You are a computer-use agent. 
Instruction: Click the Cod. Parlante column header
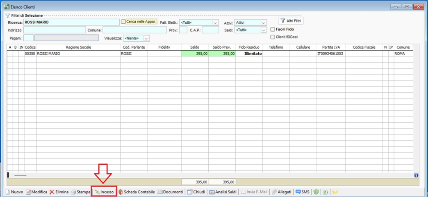[134, 47]
